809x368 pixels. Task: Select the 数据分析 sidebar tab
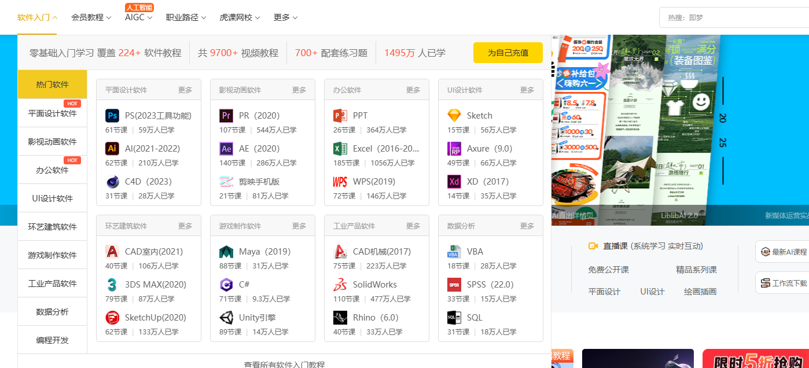[53, 312]
